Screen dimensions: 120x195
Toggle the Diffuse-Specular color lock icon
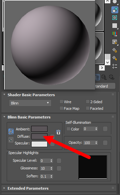(x=11, y=140)
